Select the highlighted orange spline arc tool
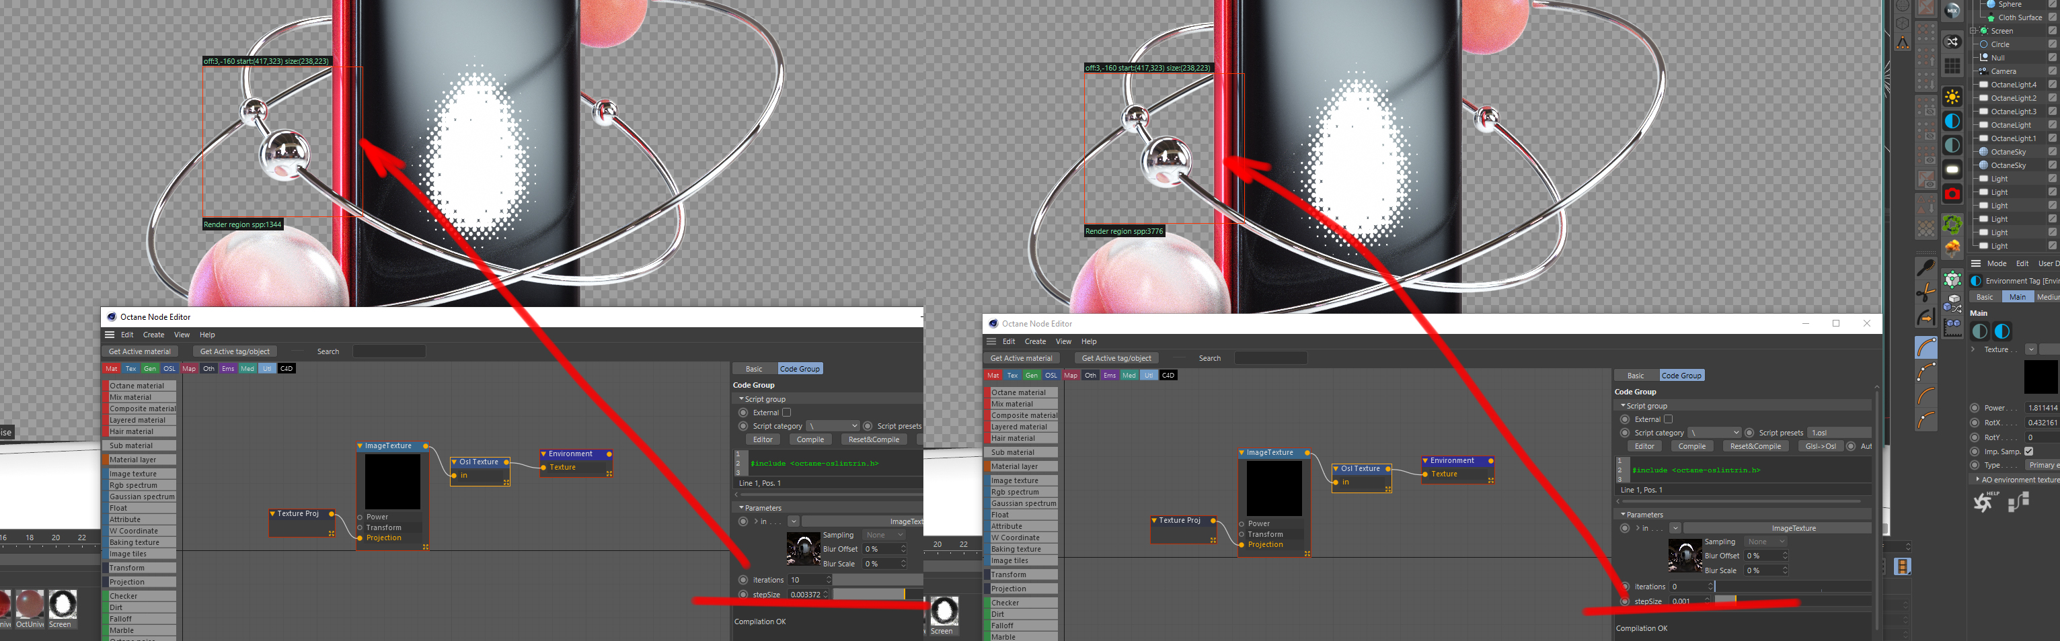Image resolution: width=2060 pixels, height=641 pixels. [1925, 347]
